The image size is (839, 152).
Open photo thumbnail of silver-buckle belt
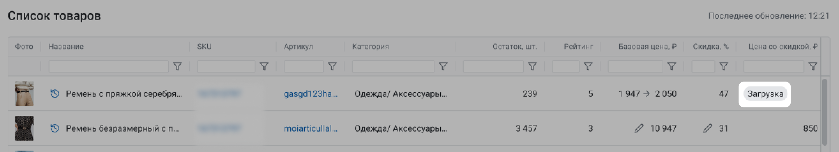[x=24, y=93]
